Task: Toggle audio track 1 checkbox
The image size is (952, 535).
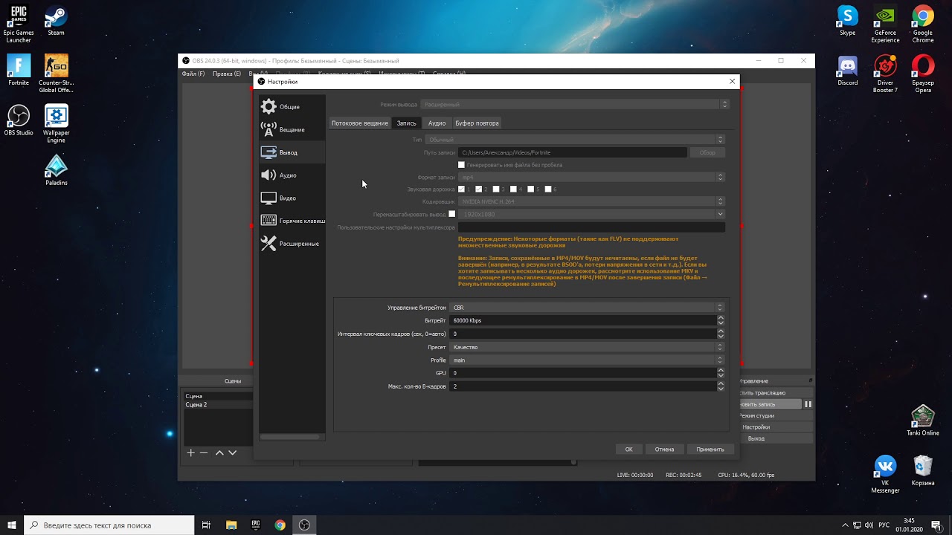Action: (461, 189)
